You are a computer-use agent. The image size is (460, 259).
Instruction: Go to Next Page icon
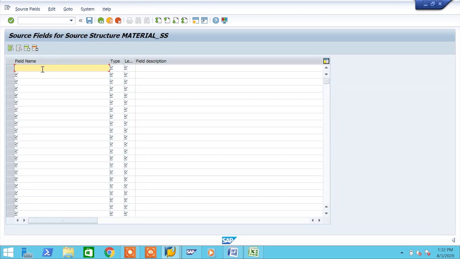click(175, 21)
